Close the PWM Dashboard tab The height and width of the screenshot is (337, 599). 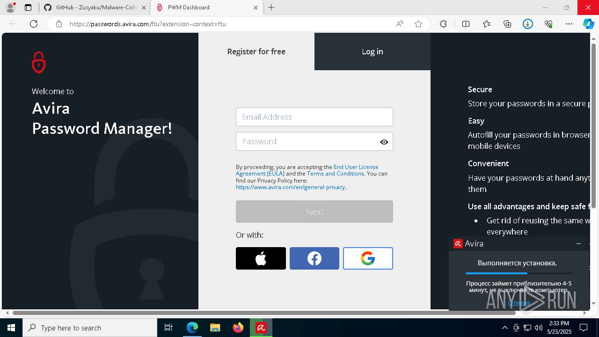(x=256, y=7)
